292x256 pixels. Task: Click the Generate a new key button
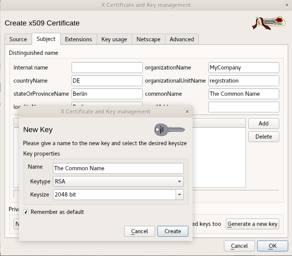tap(253, 224)
